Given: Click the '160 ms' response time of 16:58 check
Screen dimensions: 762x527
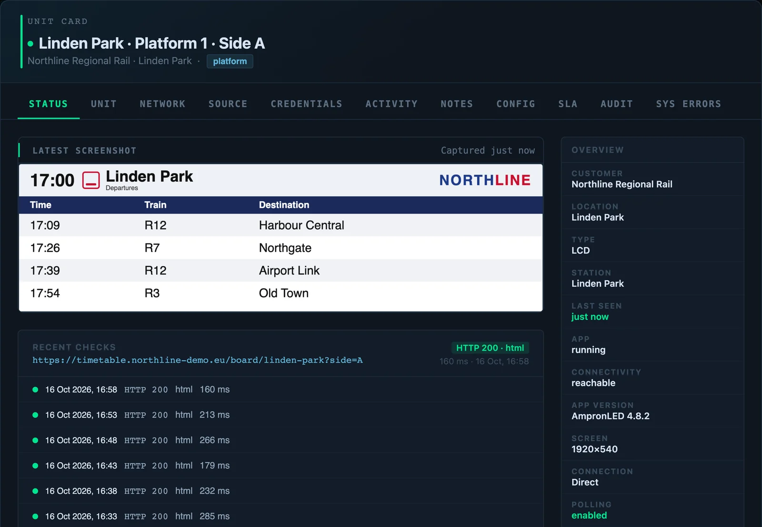Looking at the screenshot, I should tap(215, 390).
